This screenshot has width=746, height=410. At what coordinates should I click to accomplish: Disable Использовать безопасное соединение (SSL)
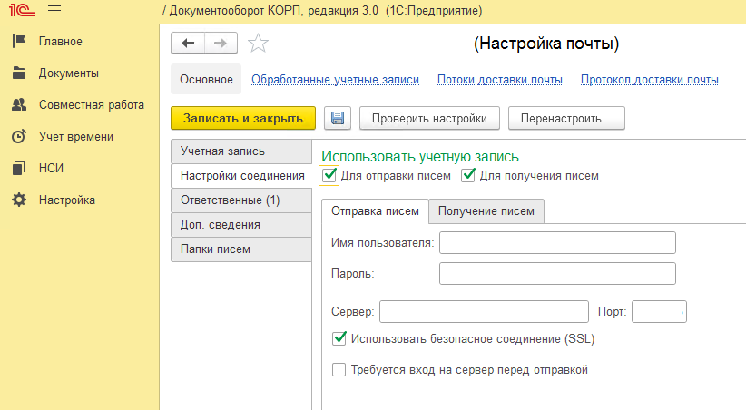339,338
